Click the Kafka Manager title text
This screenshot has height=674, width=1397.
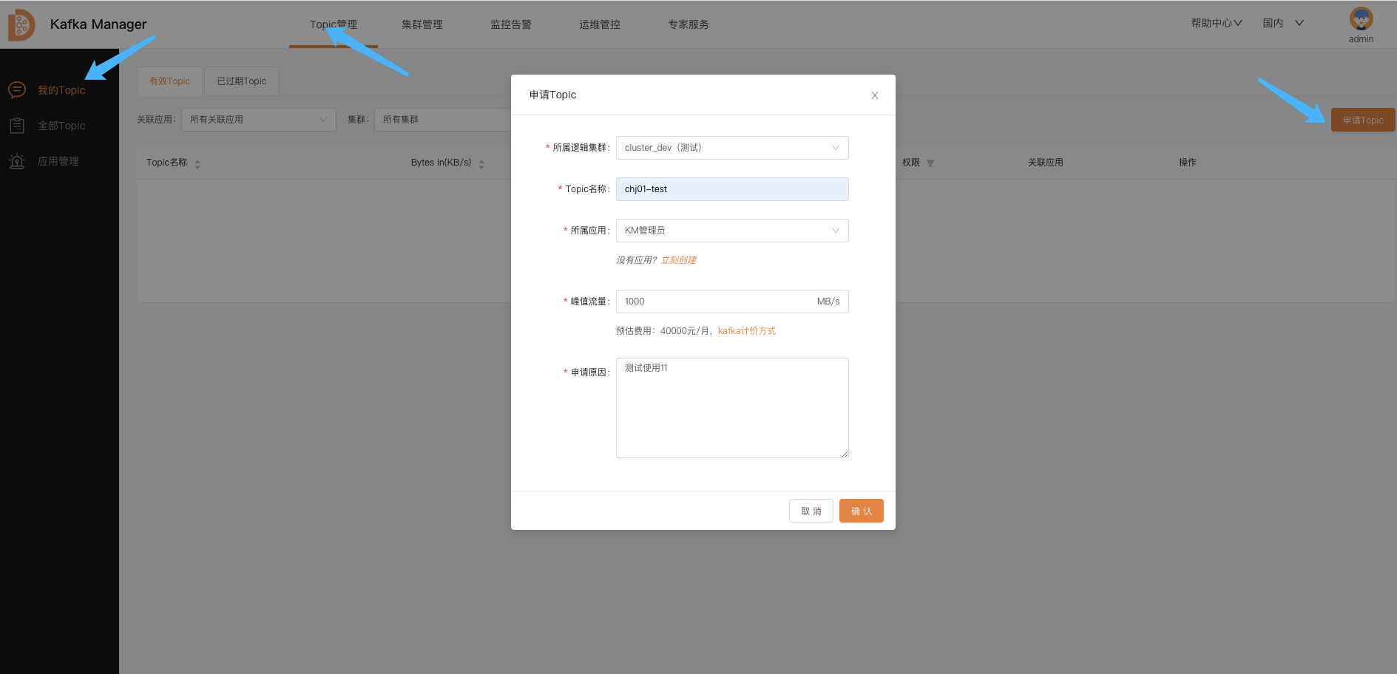(x=98, y=24)
